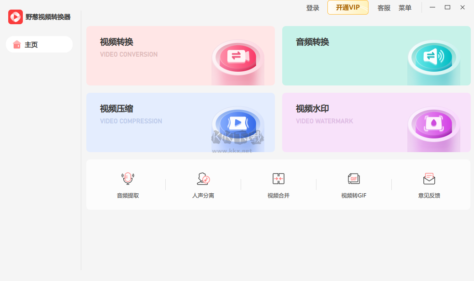This screenshot has width=474, height=281.
Task: Open the 菜单 menu
Action: (x=405, y=8)
